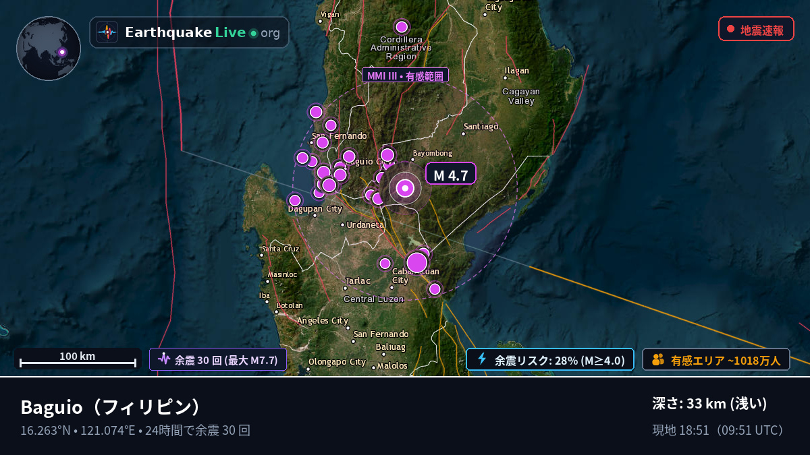Click the 深さ: 33 km (浅い) depth text
Viewport: 810px width, 455px height.
(x=710, y=404)
